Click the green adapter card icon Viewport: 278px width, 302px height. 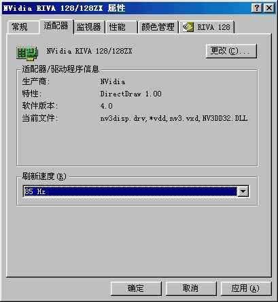(x=27, y=54)
